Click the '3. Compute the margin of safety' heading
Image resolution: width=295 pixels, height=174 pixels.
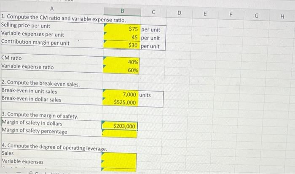tap(40, 115)
